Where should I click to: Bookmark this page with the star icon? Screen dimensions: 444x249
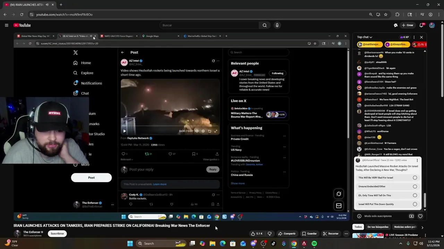point(386,15)
